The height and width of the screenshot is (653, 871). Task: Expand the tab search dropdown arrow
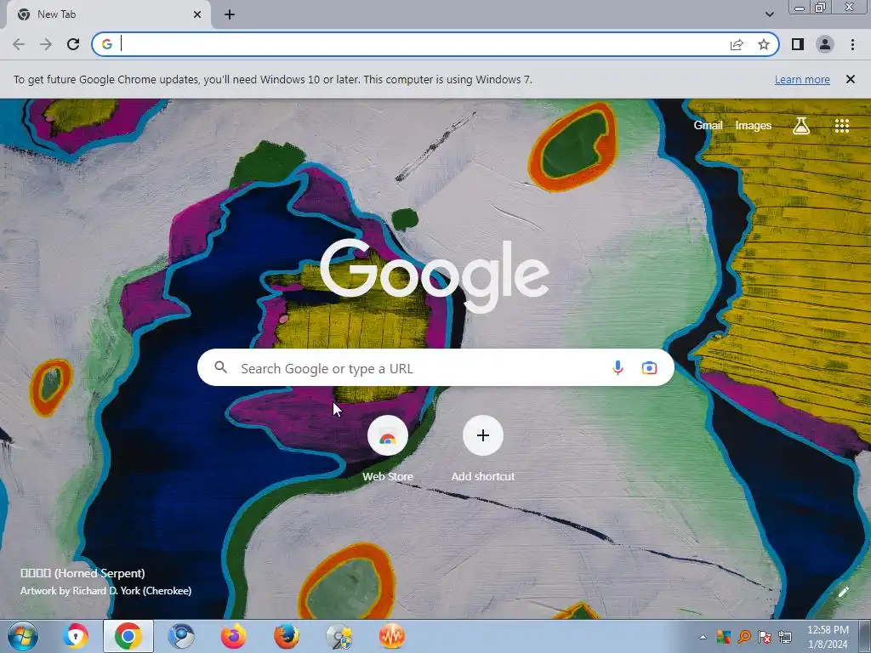point(769,14)
